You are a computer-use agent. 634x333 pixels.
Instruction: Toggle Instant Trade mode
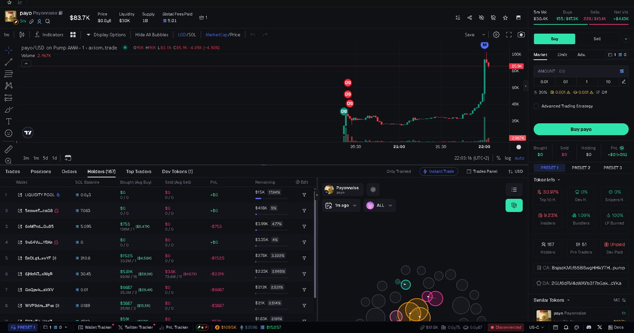(x=439, y=172)
